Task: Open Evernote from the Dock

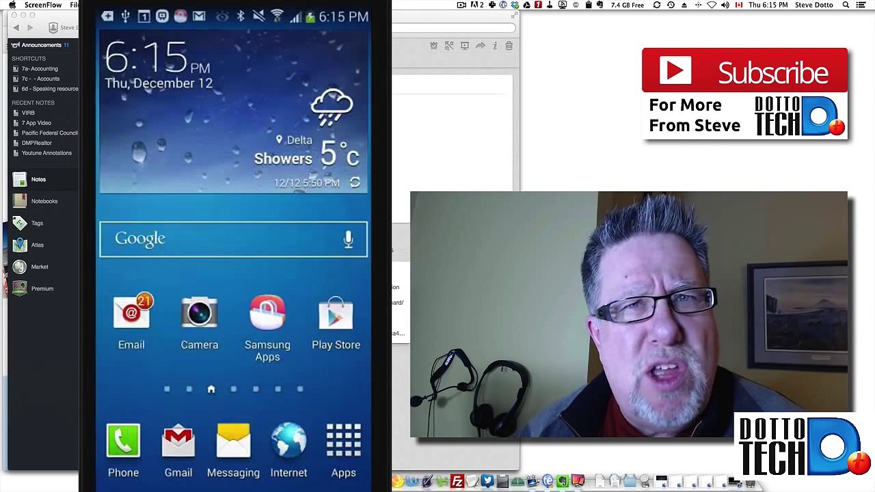Action: (562, 482)
